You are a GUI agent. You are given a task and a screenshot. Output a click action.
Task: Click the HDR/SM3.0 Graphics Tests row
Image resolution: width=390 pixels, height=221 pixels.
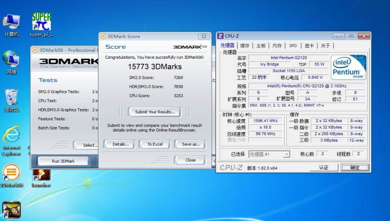click(x=68, y=110)
